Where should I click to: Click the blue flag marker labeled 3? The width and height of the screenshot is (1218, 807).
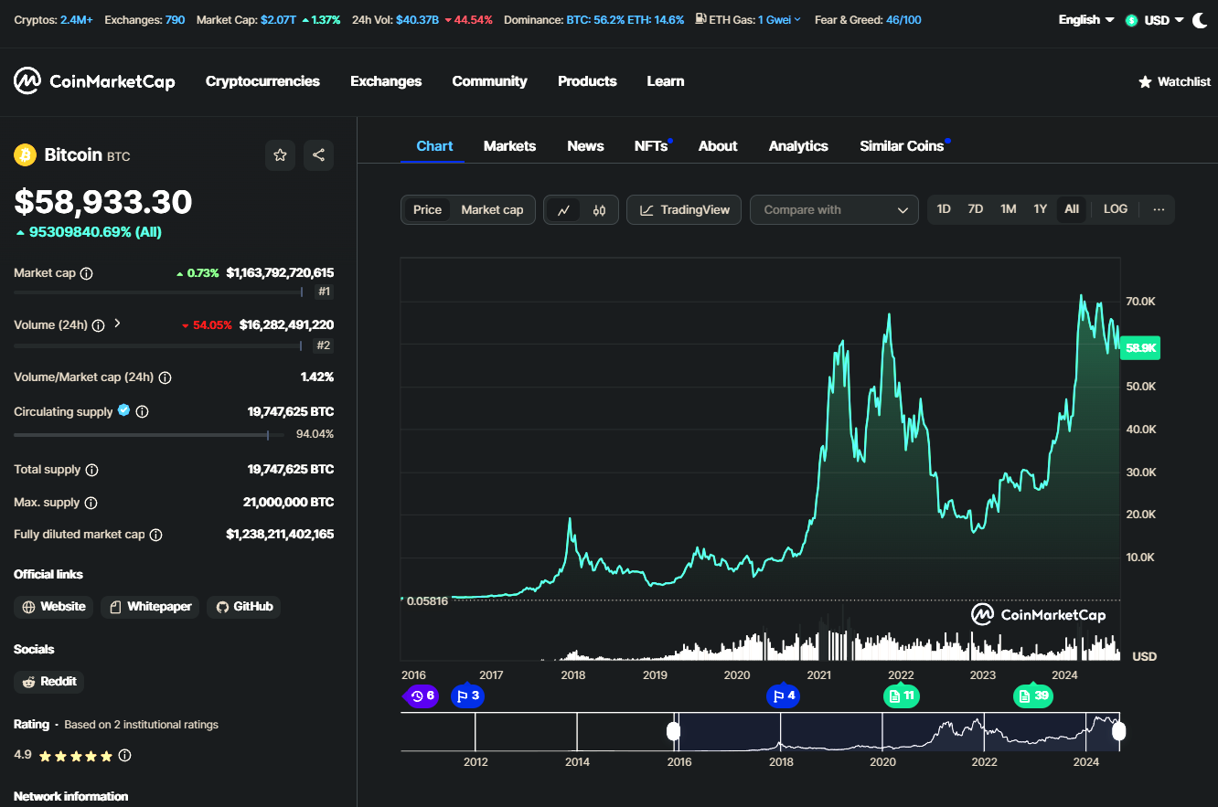[467, 696]
